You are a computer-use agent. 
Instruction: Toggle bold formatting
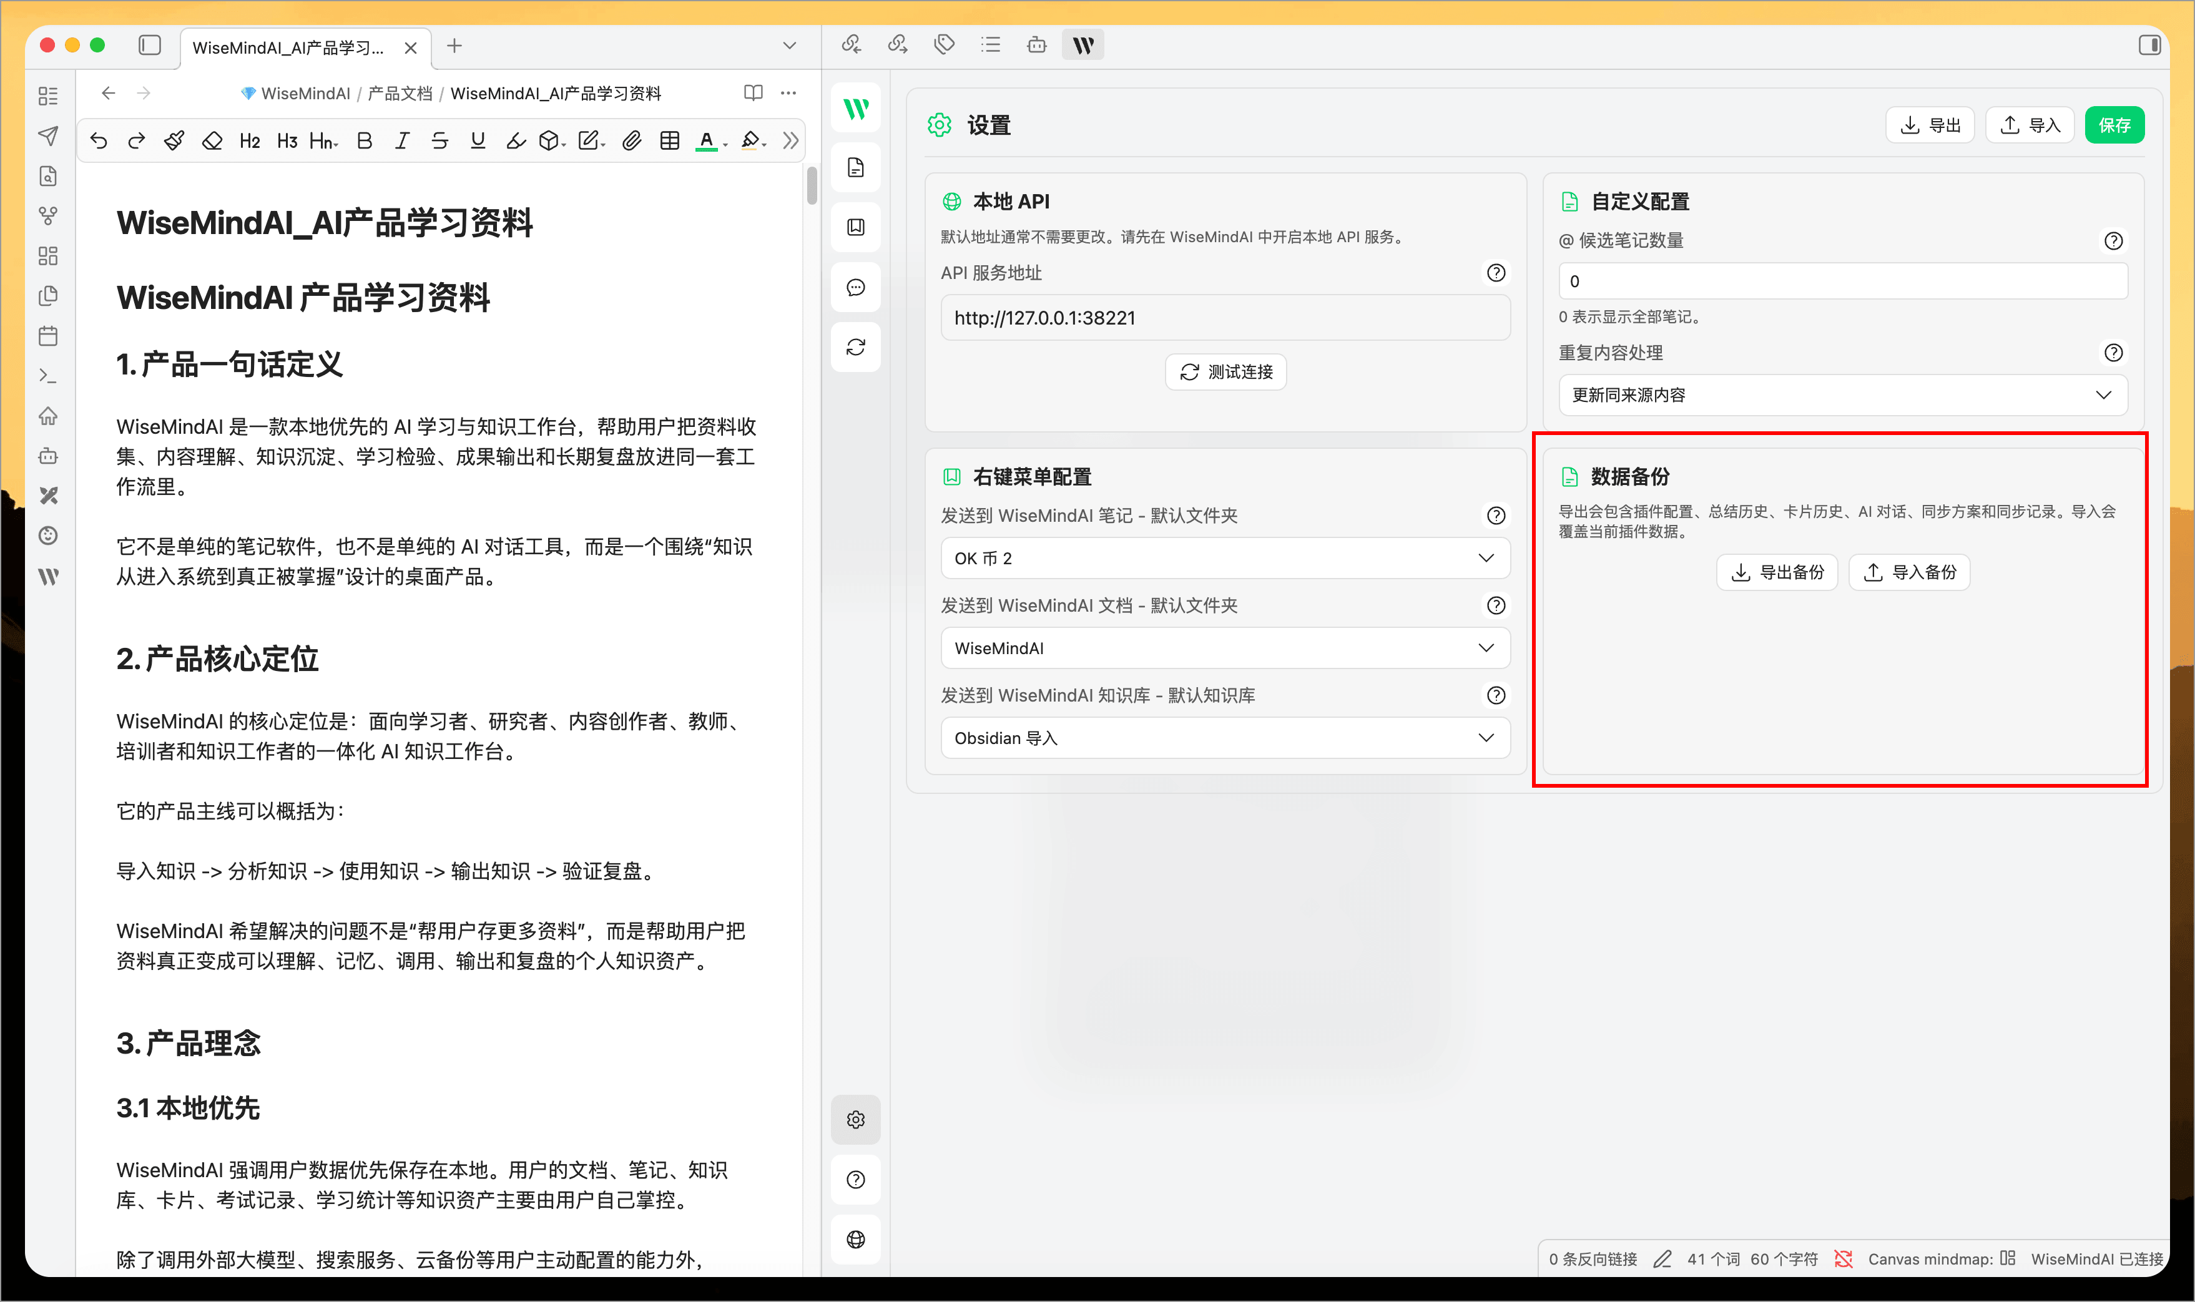[x=364, y=140]
